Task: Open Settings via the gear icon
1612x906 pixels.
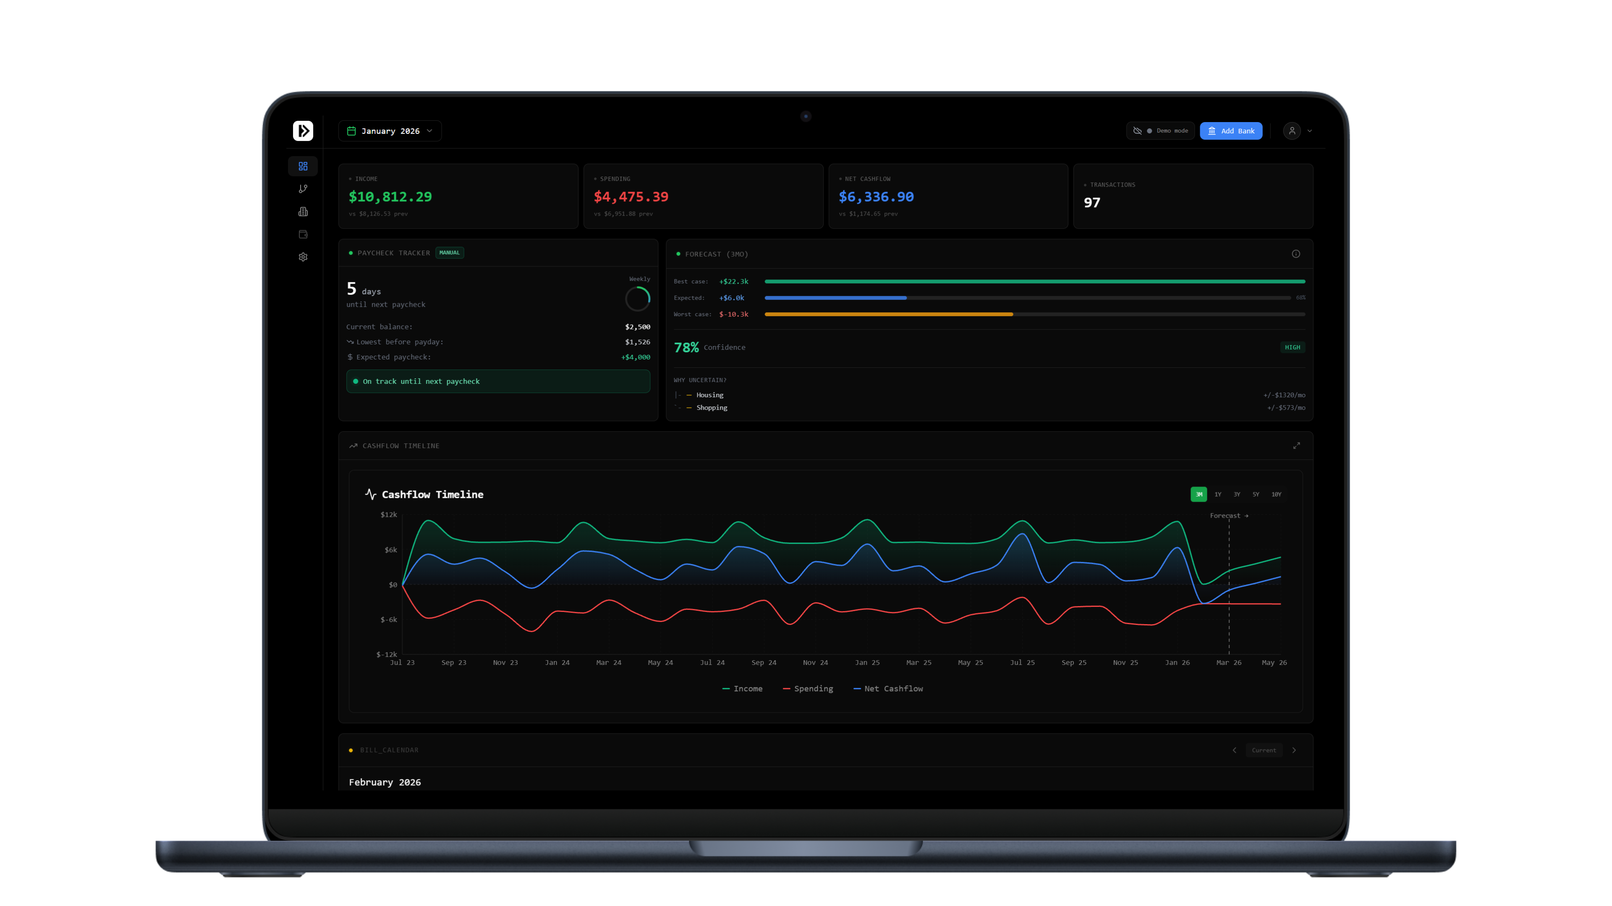Action: tap(303, 256)
